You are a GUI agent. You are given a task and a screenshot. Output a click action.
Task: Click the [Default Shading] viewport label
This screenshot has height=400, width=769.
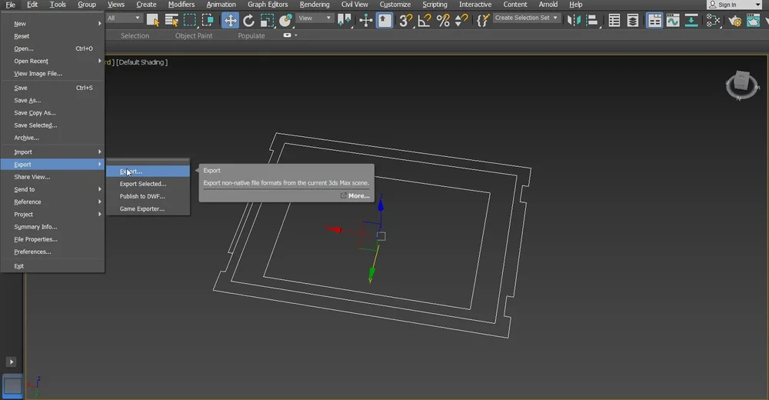(x=141, y=62)
